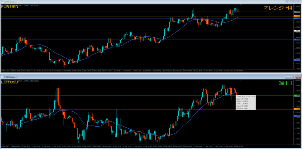The height and width of the screenshot is (149, 302).
Task: Select the オレンジ H4 text label
Action: coord(277,8)
